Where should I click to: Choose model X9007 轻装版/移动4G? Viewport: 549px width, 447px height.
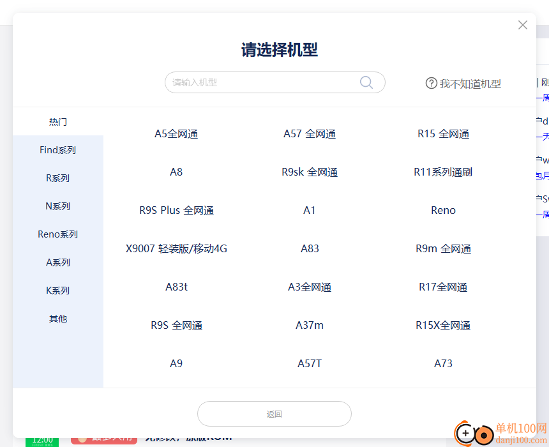176,248
